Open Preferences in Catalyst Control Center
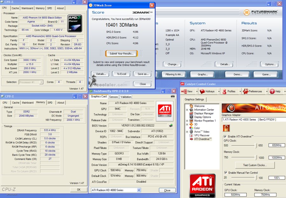Screen dimensions: 286x198 252,91
